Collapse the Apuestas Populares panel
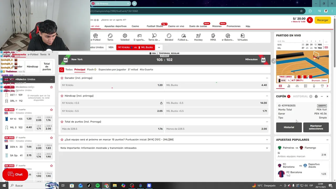The width and height of the screenshot is (336, 189). pyautogui.click(x=327, y=140)
